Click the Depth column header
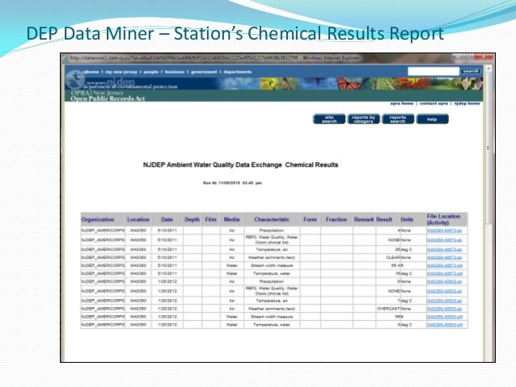The height and width of the screenshot is (387, 516). tap(192, 220)
